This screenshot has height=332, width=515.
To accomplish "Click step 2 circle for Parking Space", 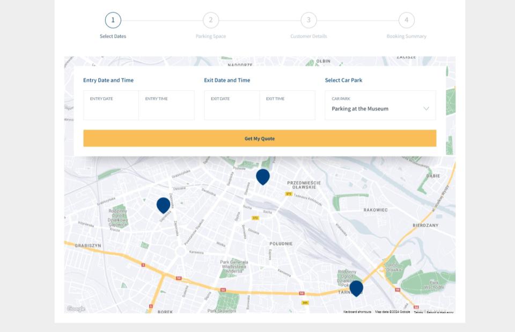I will tap(211, 20).
